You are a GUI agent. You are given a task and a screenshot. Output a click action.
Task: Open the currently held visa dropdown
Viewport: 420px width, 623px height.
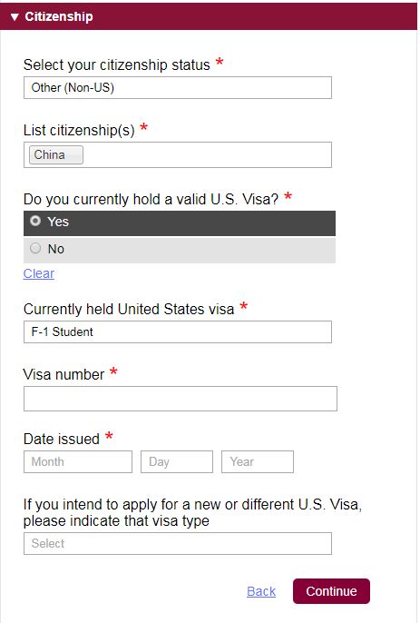pos(178,331)
